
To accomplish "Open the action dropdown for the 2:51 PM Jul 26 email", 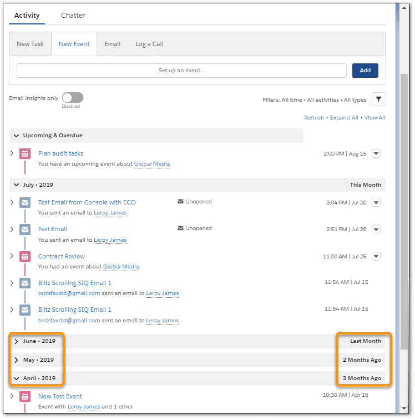I will (x=376, y=230).
